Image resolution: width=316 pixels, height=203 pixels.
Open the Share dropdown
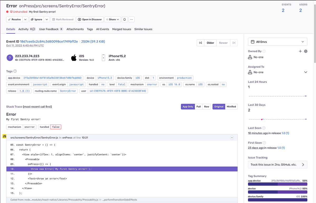click(112, 19)
